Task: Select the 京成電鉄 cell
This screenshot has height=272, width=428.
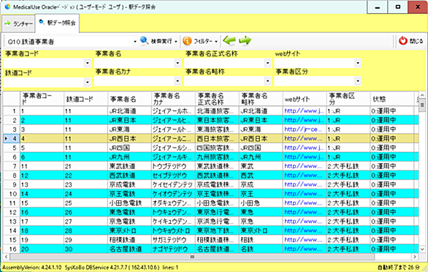Action: (x=130, y=185)
